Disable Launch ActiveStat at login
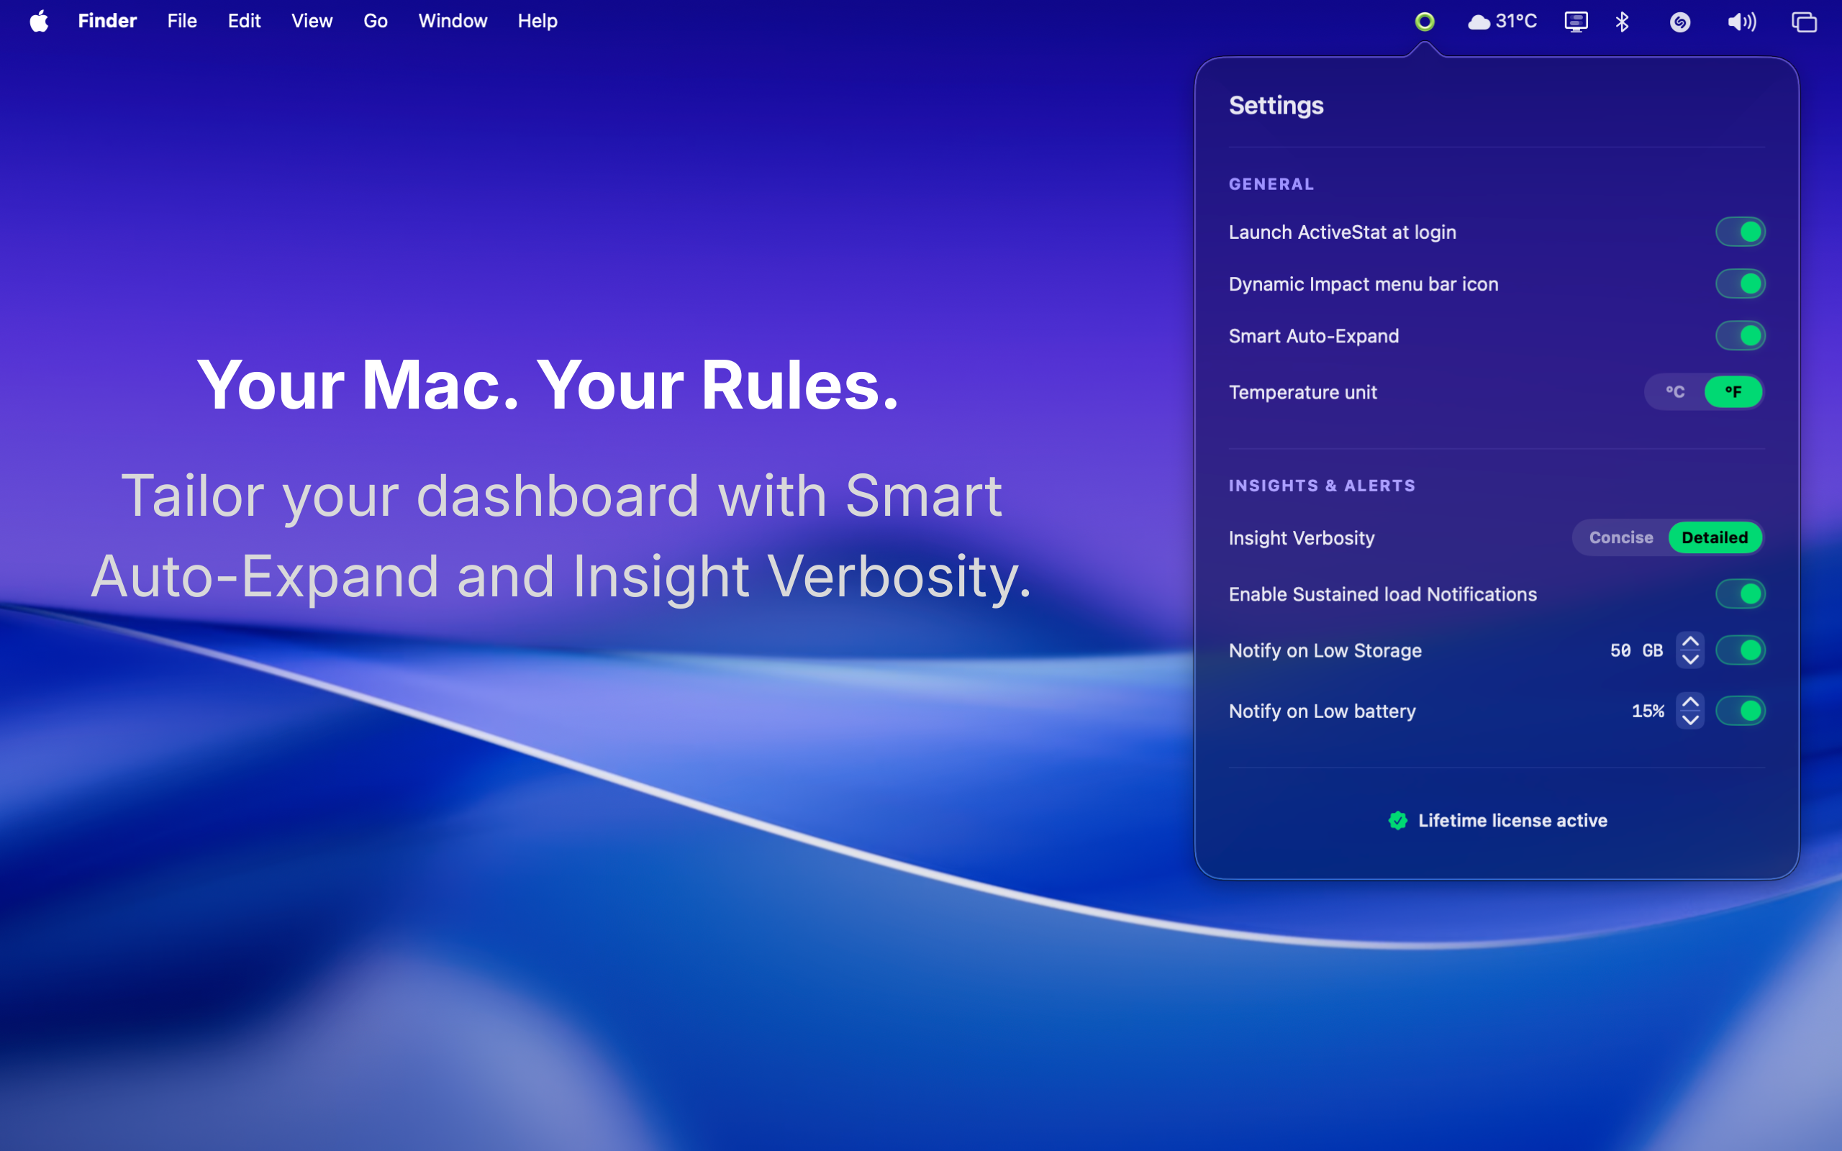1842x1151 pixels. [x=1741, y=232]
